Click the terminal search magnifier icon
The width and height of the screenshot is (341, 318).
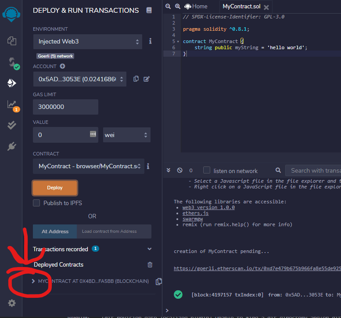(x=278, y=170)
